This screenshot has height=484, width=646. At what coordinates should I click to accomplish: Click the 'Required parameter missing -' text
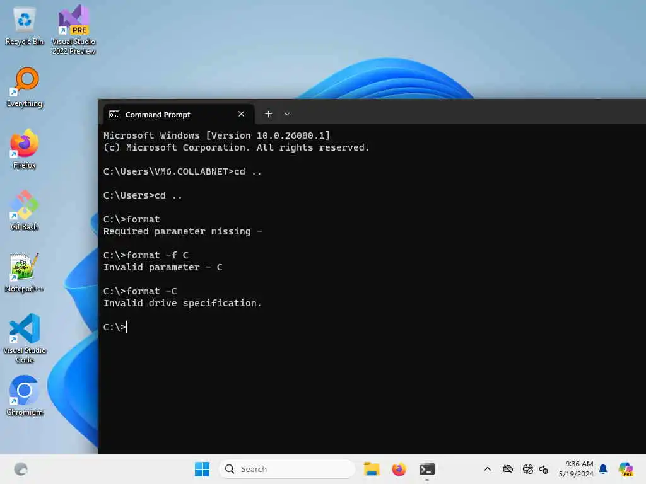(182, 231)
